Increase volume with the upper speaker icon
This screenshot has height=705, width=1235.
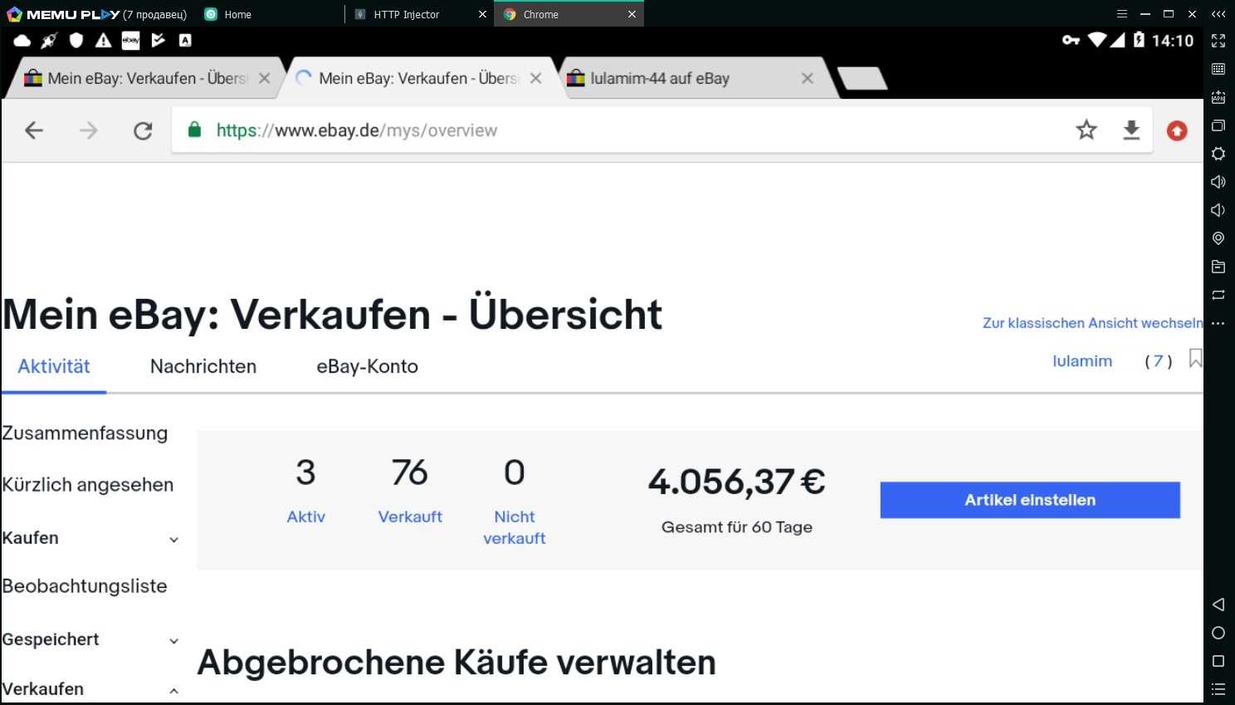[x=1218, y=182]
